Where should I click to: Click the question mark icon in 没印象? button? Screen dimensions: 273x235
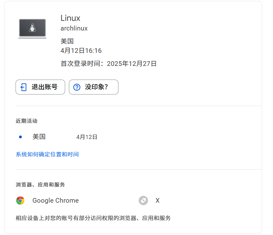[77, 87]
